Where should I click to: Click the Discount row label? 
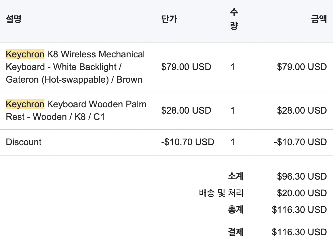[x=24, y=142]
